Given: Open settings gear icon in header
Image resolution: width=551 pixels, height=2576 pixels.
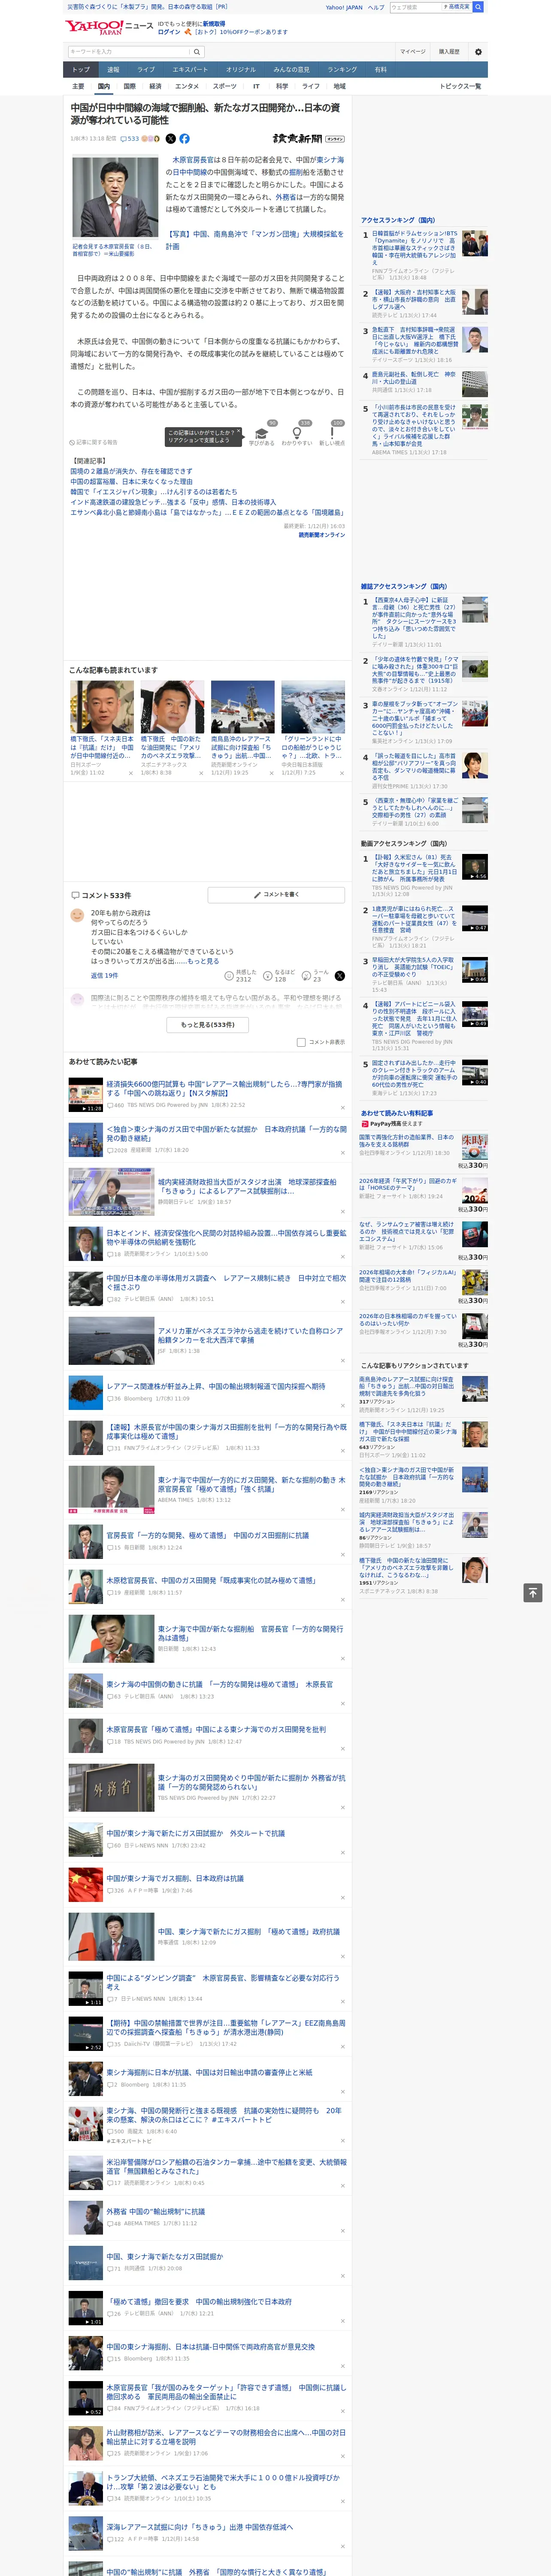Looking at the screenshot, I should pos(478,51).
